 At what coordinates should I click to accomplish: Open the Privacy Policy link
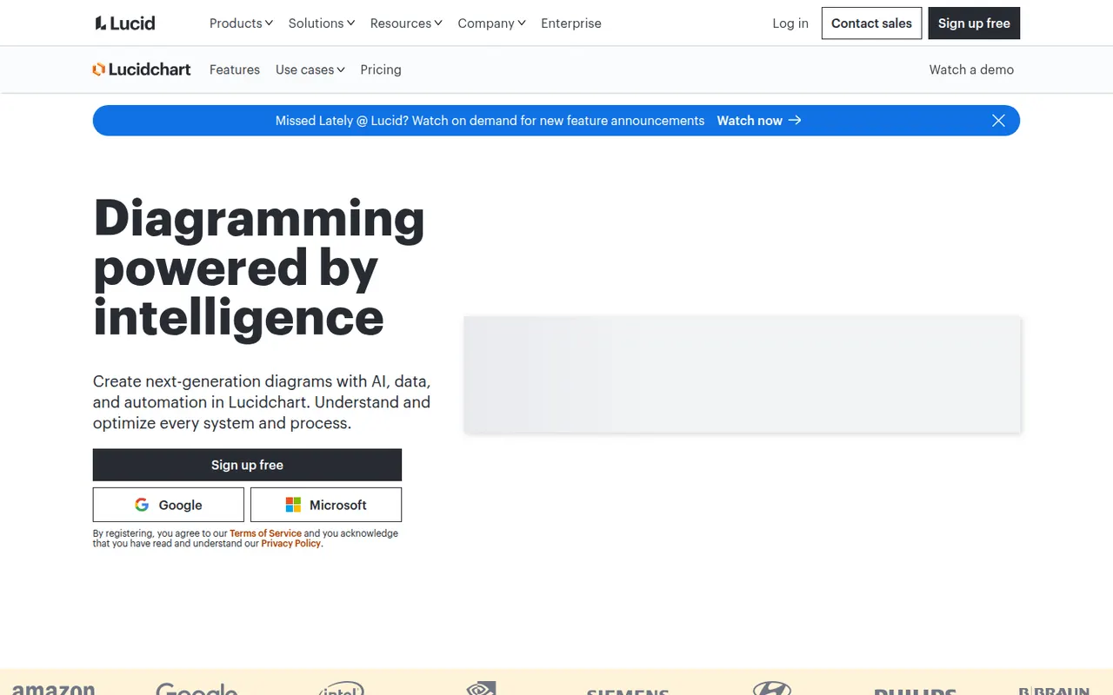pyautogui.click(x=291, y=544)
